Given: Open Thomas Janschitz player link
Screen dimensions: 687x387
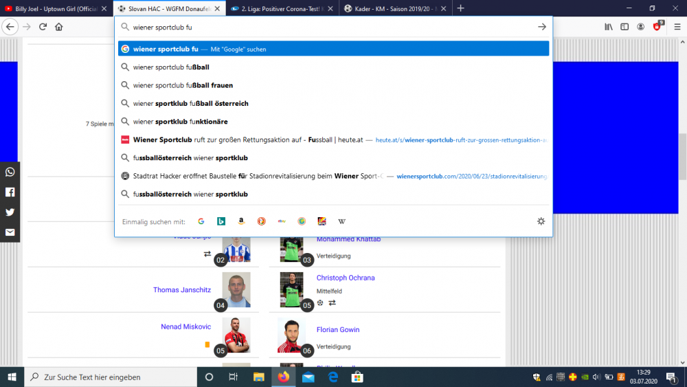Looking at the screenshot, I should pyautogui.click(x=182, y=289).
